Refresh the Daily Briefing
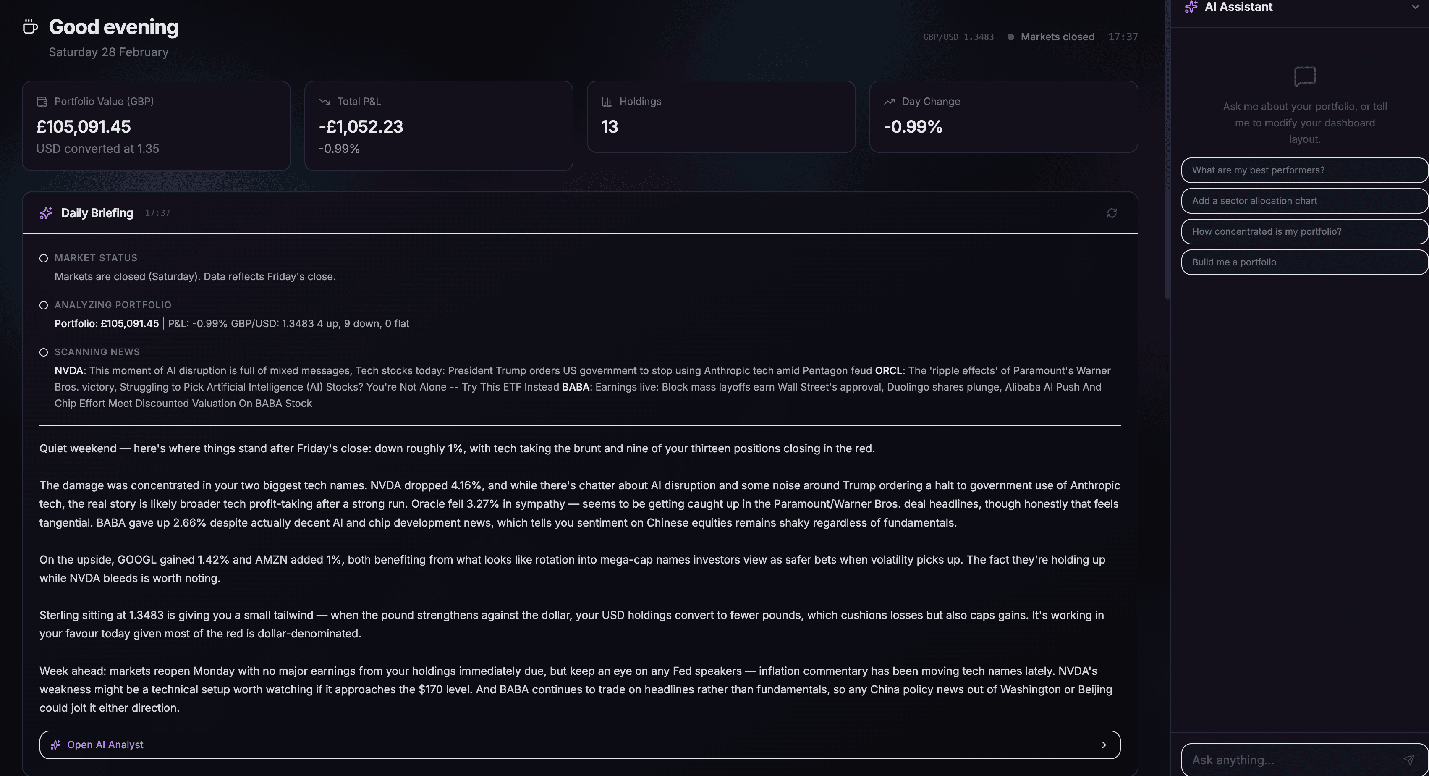This screenshot has height=776, width=1429. pyautogui.click(x=1112, y=213)
